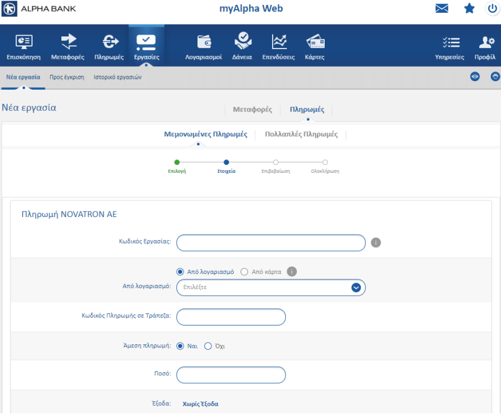Select Όχι for Άμεση πληρωμή
The width and height of the screenshot is (501, 414).
208,346
